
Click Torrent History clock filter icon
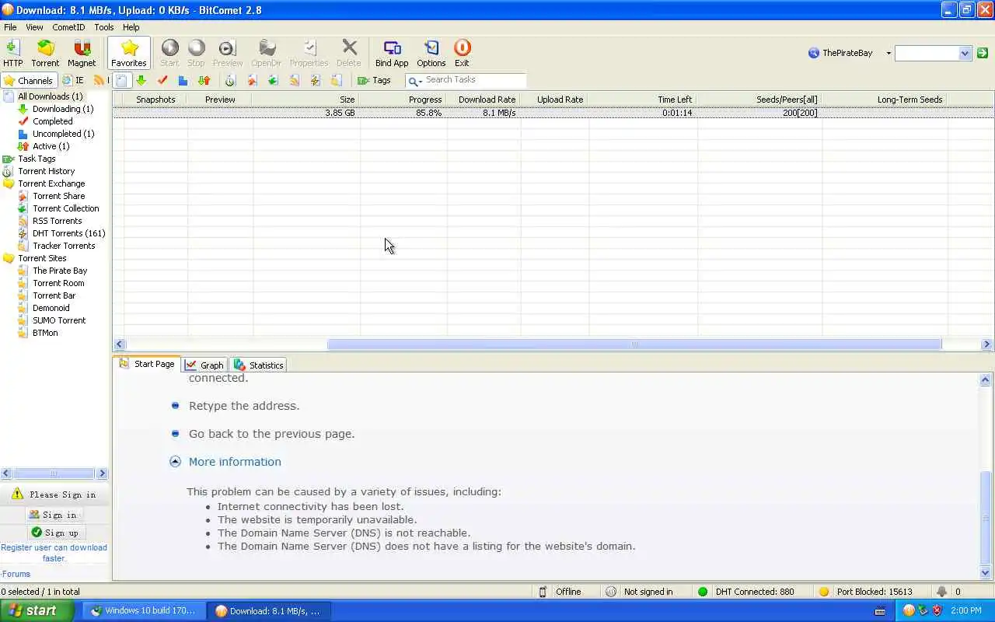click(x=230, y=80)
